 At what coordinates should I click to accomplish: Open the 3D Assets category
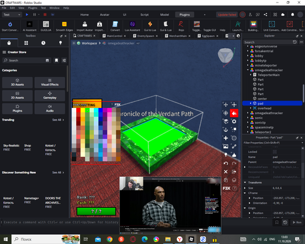click(x=17, y=82)
